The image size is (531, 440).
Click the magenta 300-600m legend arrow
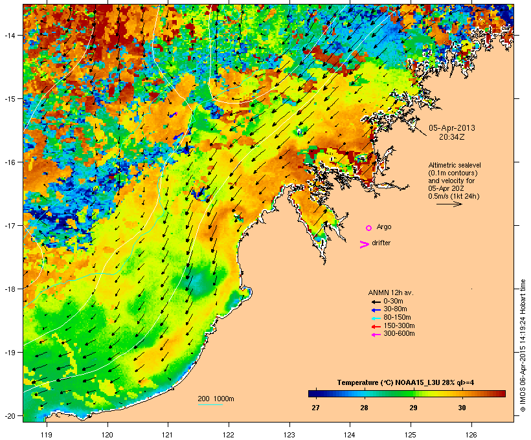pos(376,335)
